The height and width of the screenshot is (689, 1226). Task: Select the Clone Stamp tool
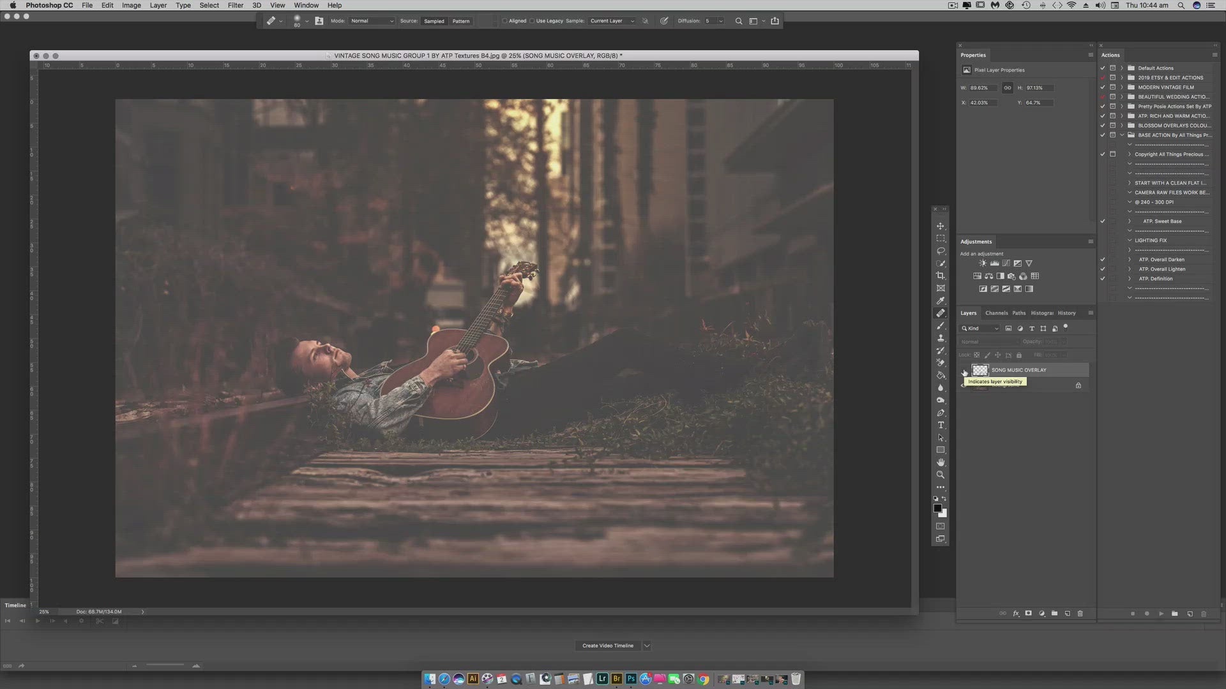click(941, 338)
